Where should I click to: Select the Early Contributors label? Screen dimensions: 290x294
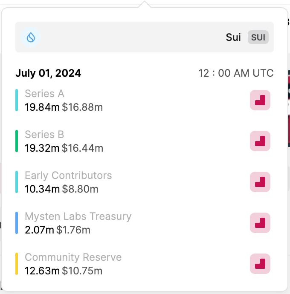coord(68,176)
